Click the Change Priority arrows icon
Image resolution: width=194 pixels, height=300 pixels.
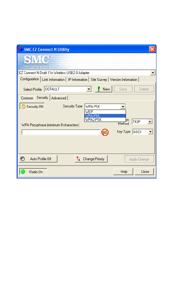click(78, 159)
